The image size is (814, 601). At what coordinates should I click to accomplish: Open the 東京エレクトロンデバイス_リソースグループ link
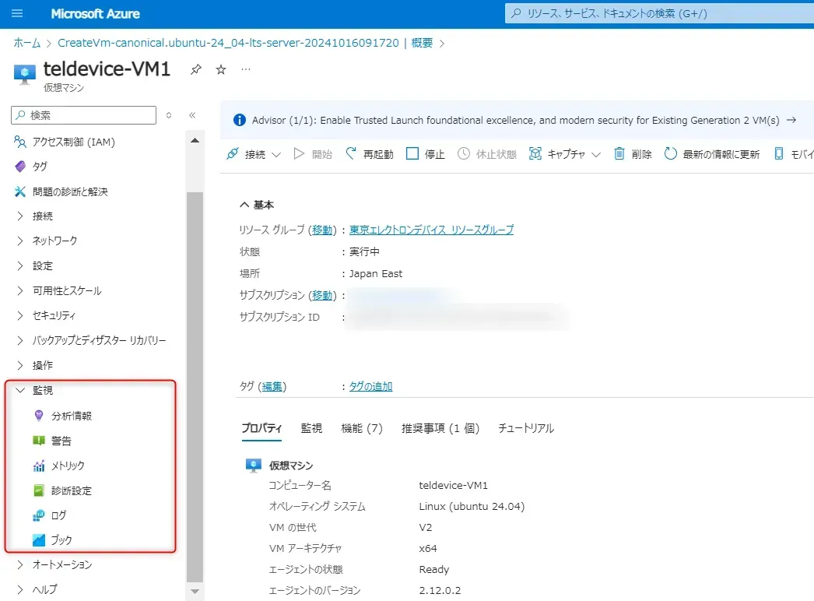pyautogui.click(x=431, y=230)
